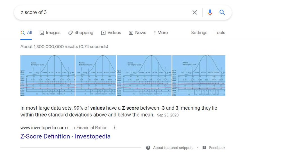Open the last bell curve image thumbnail
Screen dimensions: 281x158
[x=199, y=76]
